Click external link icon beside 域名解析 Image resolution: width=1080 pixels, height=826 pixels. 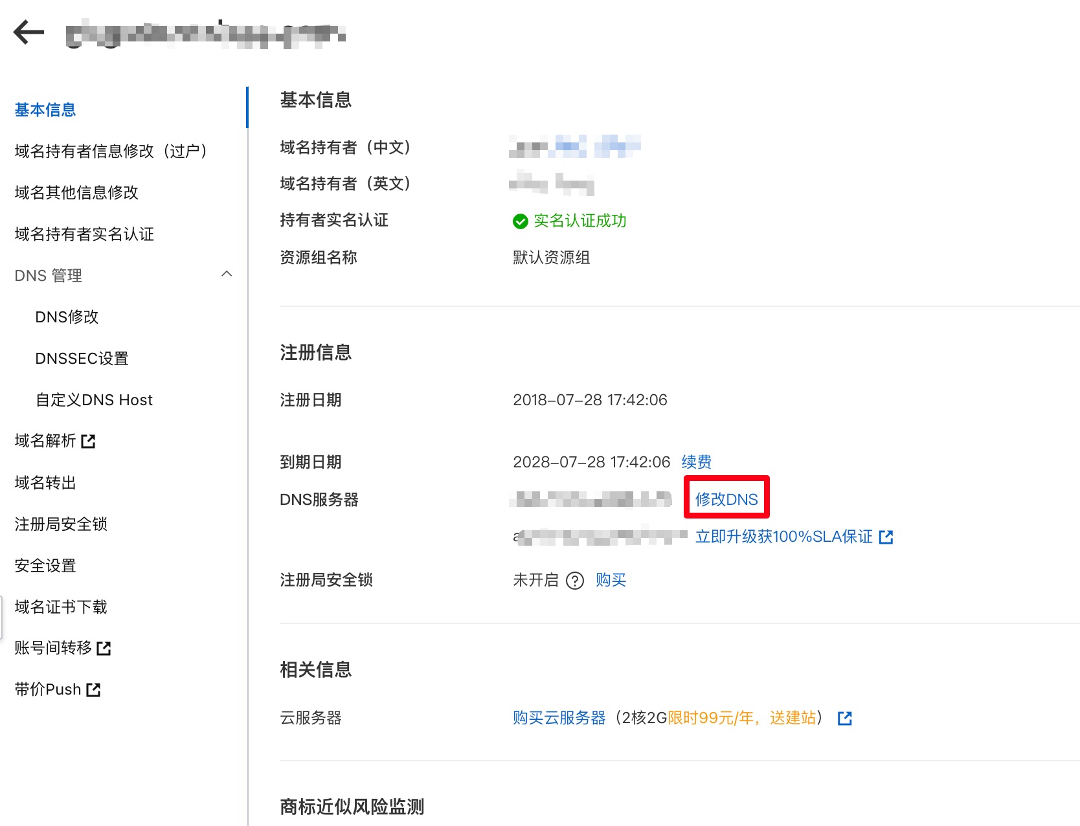pos(89,441)
